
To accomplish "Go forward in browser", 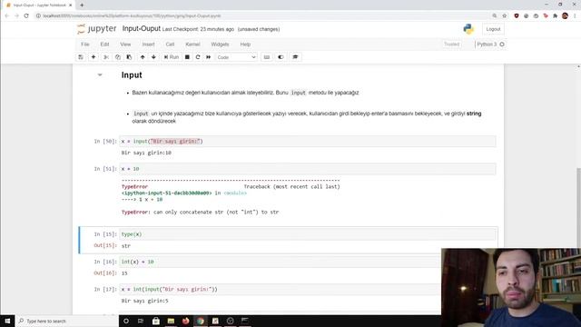I will (16, 16).
